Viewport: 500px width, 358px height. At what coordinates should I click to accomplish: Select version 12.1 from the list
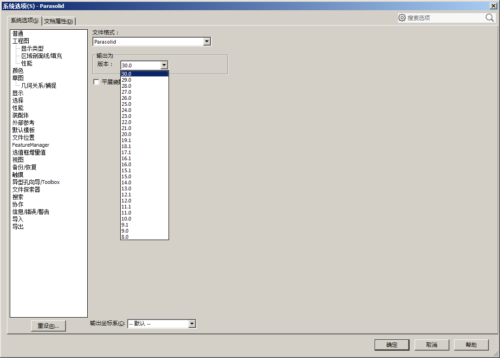coord(144,195)
